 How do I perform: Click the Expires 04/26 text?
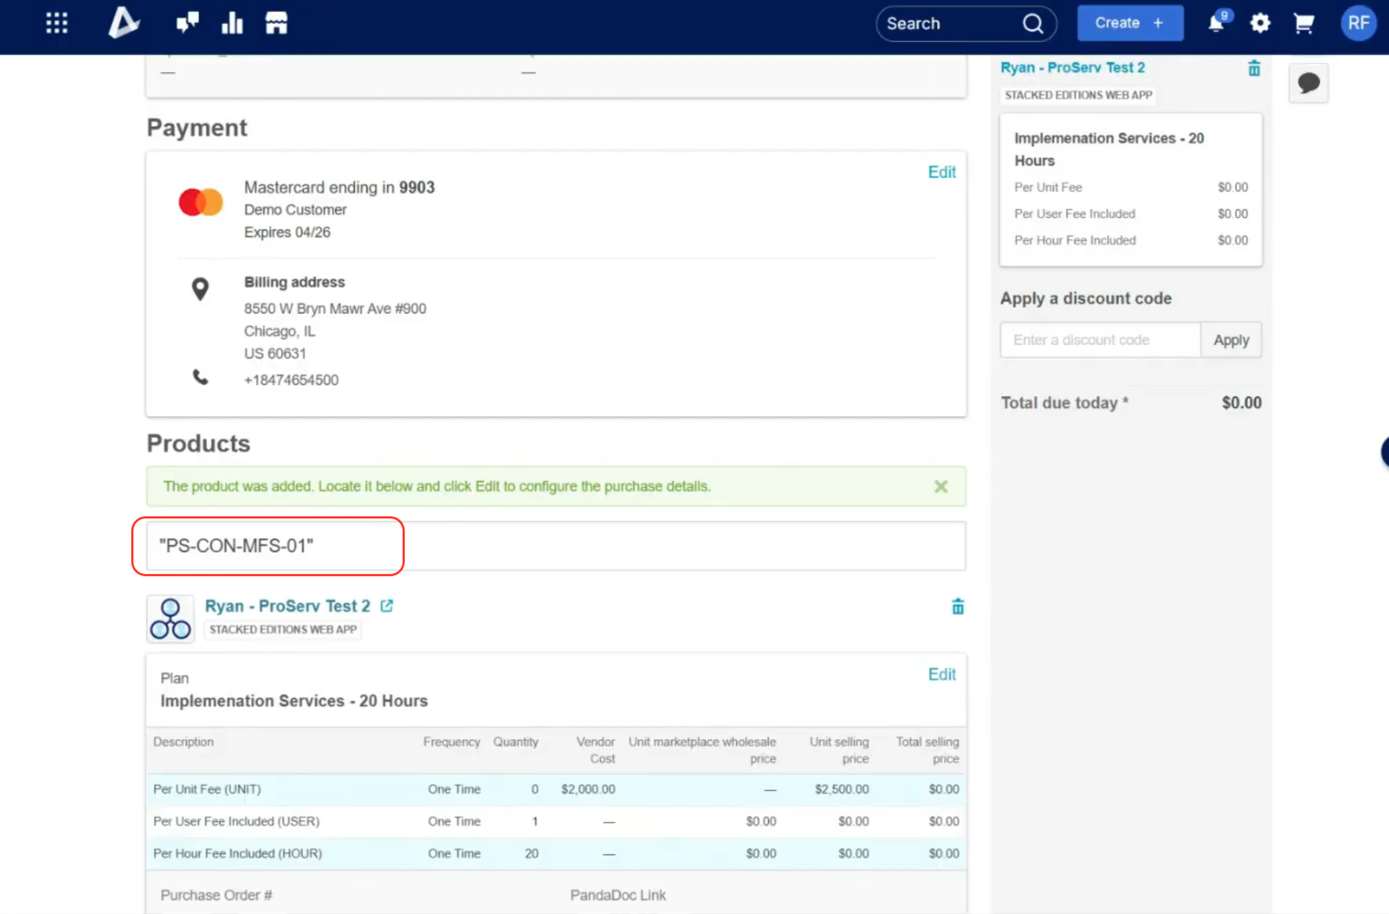click(x=287, y=232)
